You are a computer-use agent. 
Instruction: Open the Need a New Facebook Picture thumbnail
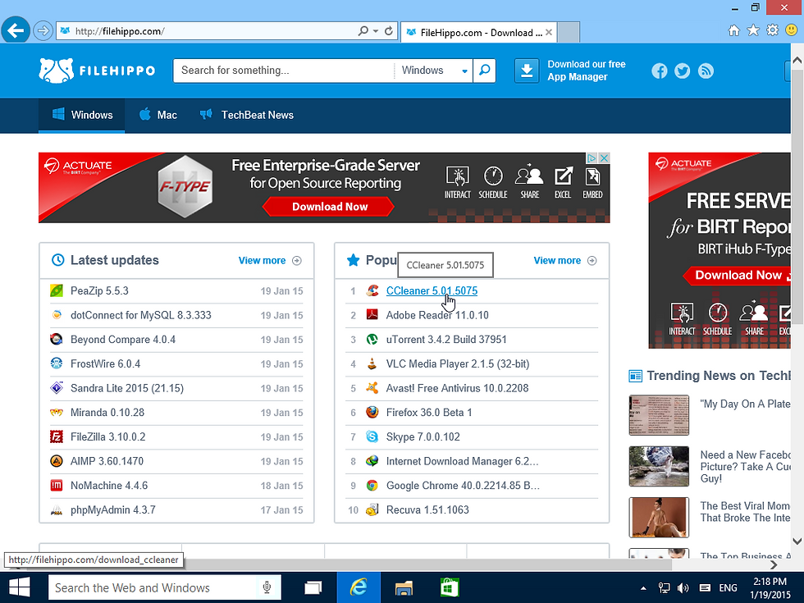(659, 466)
